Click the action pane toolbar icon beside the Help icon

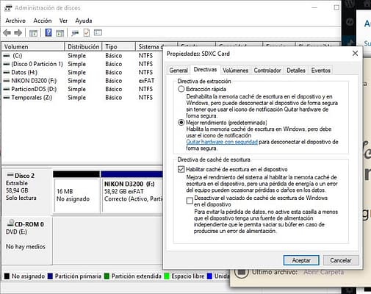(x=60, y=33)
